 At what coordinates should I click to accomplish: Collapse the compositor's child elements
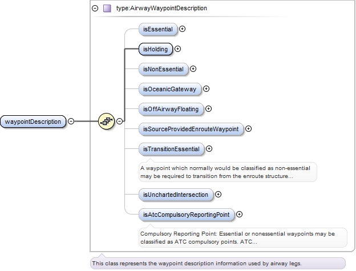coord(120,121)
